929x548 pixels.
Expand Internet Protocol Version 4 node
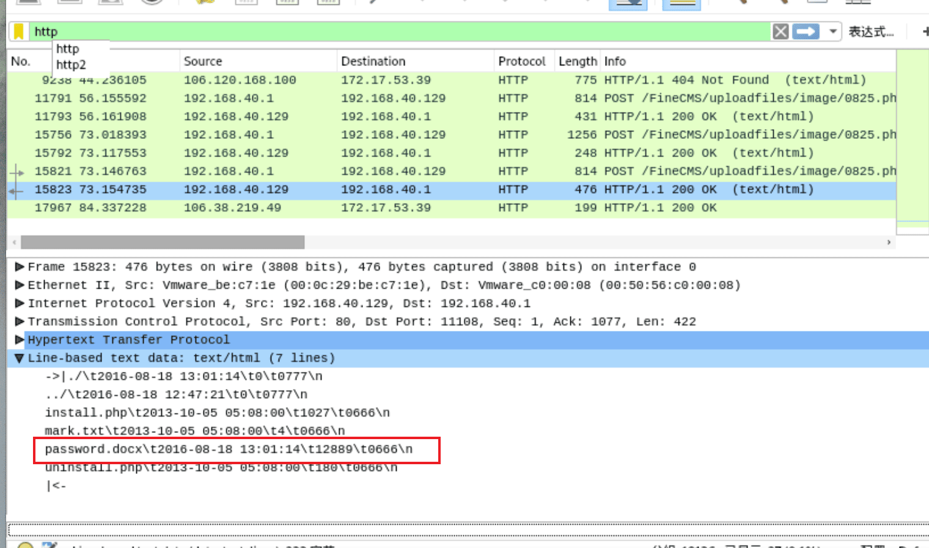[20, 303]
